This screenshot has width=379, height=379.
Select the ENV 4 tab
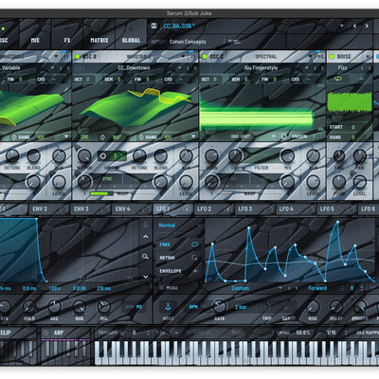coord(132,208)
